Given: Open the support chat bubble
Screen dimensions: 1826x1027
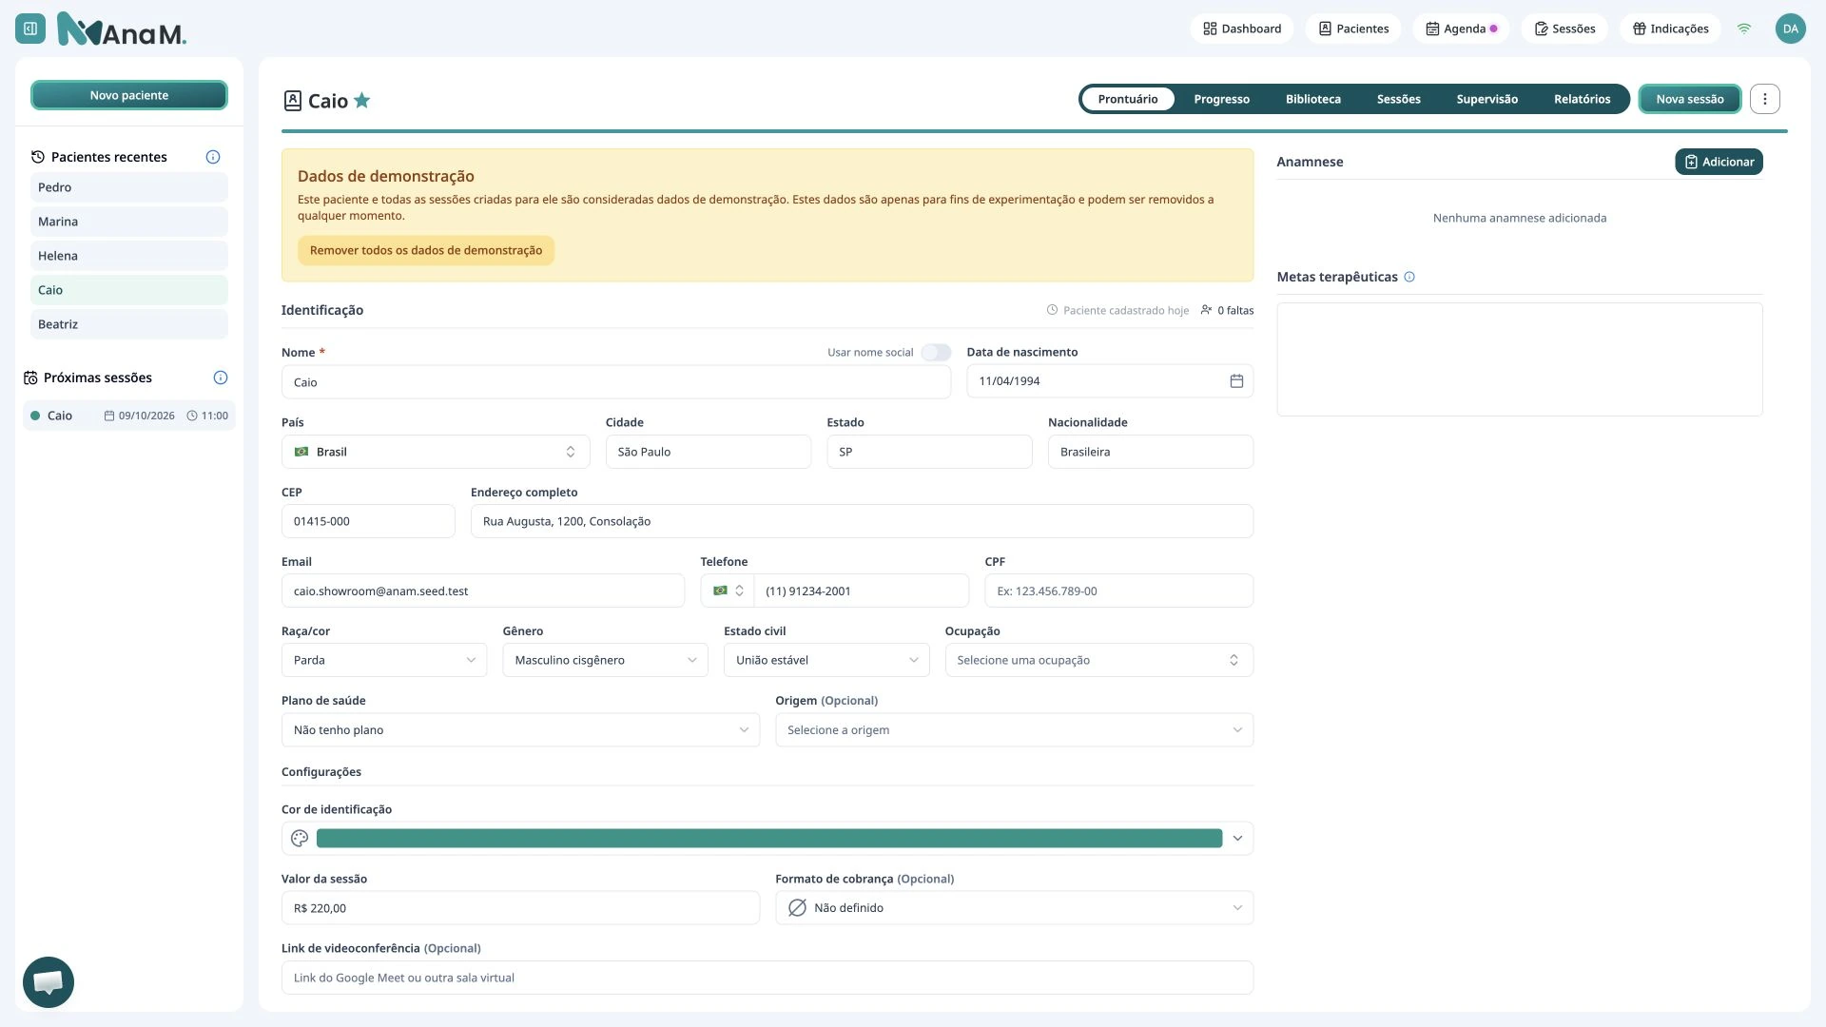Looking at the screenshot, I should click(49, 981).
